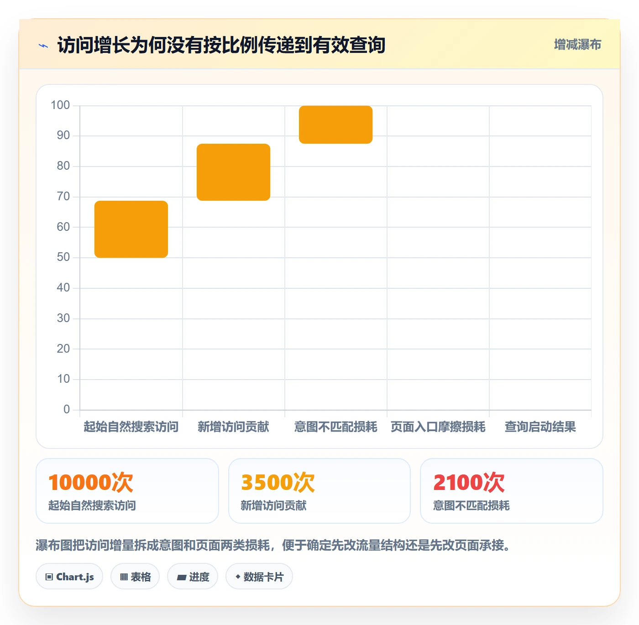Image resolution: width=639 pixels, height=625 pixels.
Task: Click card caption 新增访问贡献 under 3500次
Action: [273, 505]
